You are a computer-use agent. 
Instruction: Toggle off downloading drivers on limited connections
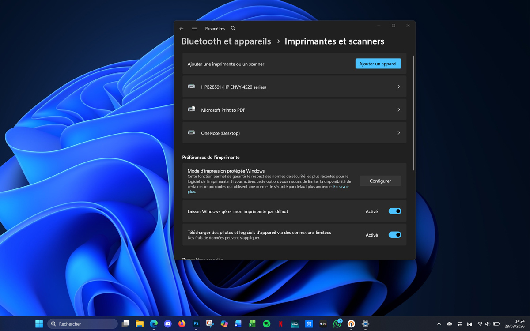[x=395, y=234]
